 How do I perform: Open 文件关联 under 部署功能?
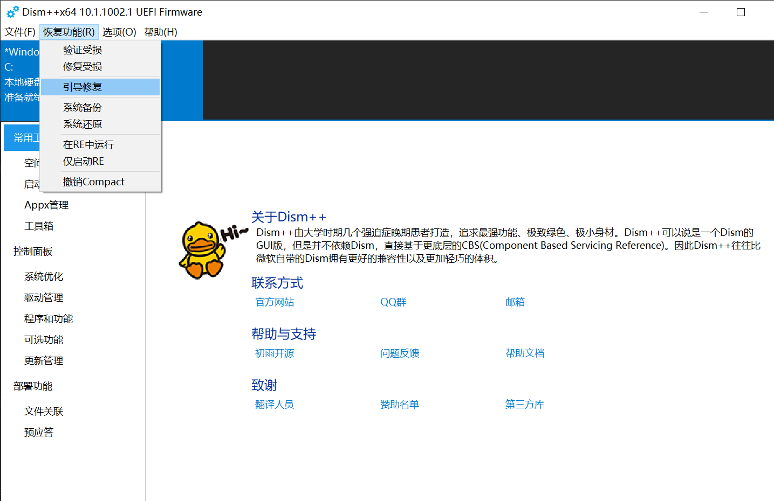point(43,411)
